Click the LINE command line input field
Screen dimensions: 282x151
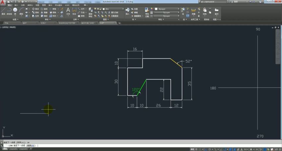(142, 146)
